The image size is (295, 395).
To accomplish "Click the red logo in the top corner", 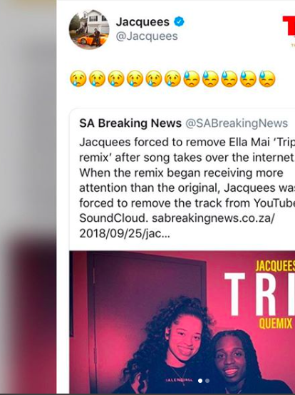I will point(289,28).
